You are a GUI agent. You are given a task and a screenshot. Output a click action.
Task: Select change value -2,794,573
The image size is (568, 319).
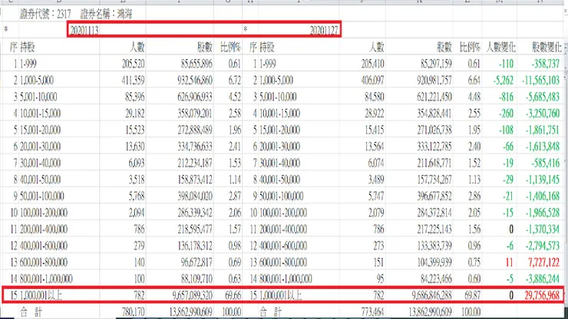pyautogui.click(x=543, y=246)
